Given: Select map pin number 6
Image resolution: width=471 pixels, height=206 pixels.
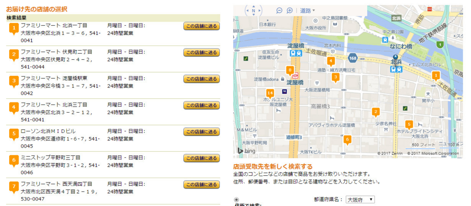Looking at the screenshot, I should click(x=347, y=140).
